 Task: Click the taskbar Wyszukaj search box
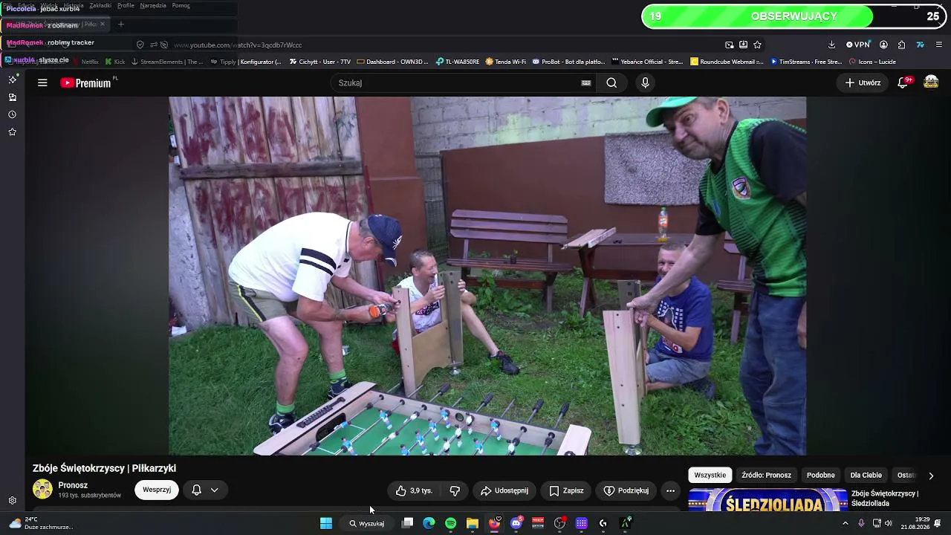[368, 523]
